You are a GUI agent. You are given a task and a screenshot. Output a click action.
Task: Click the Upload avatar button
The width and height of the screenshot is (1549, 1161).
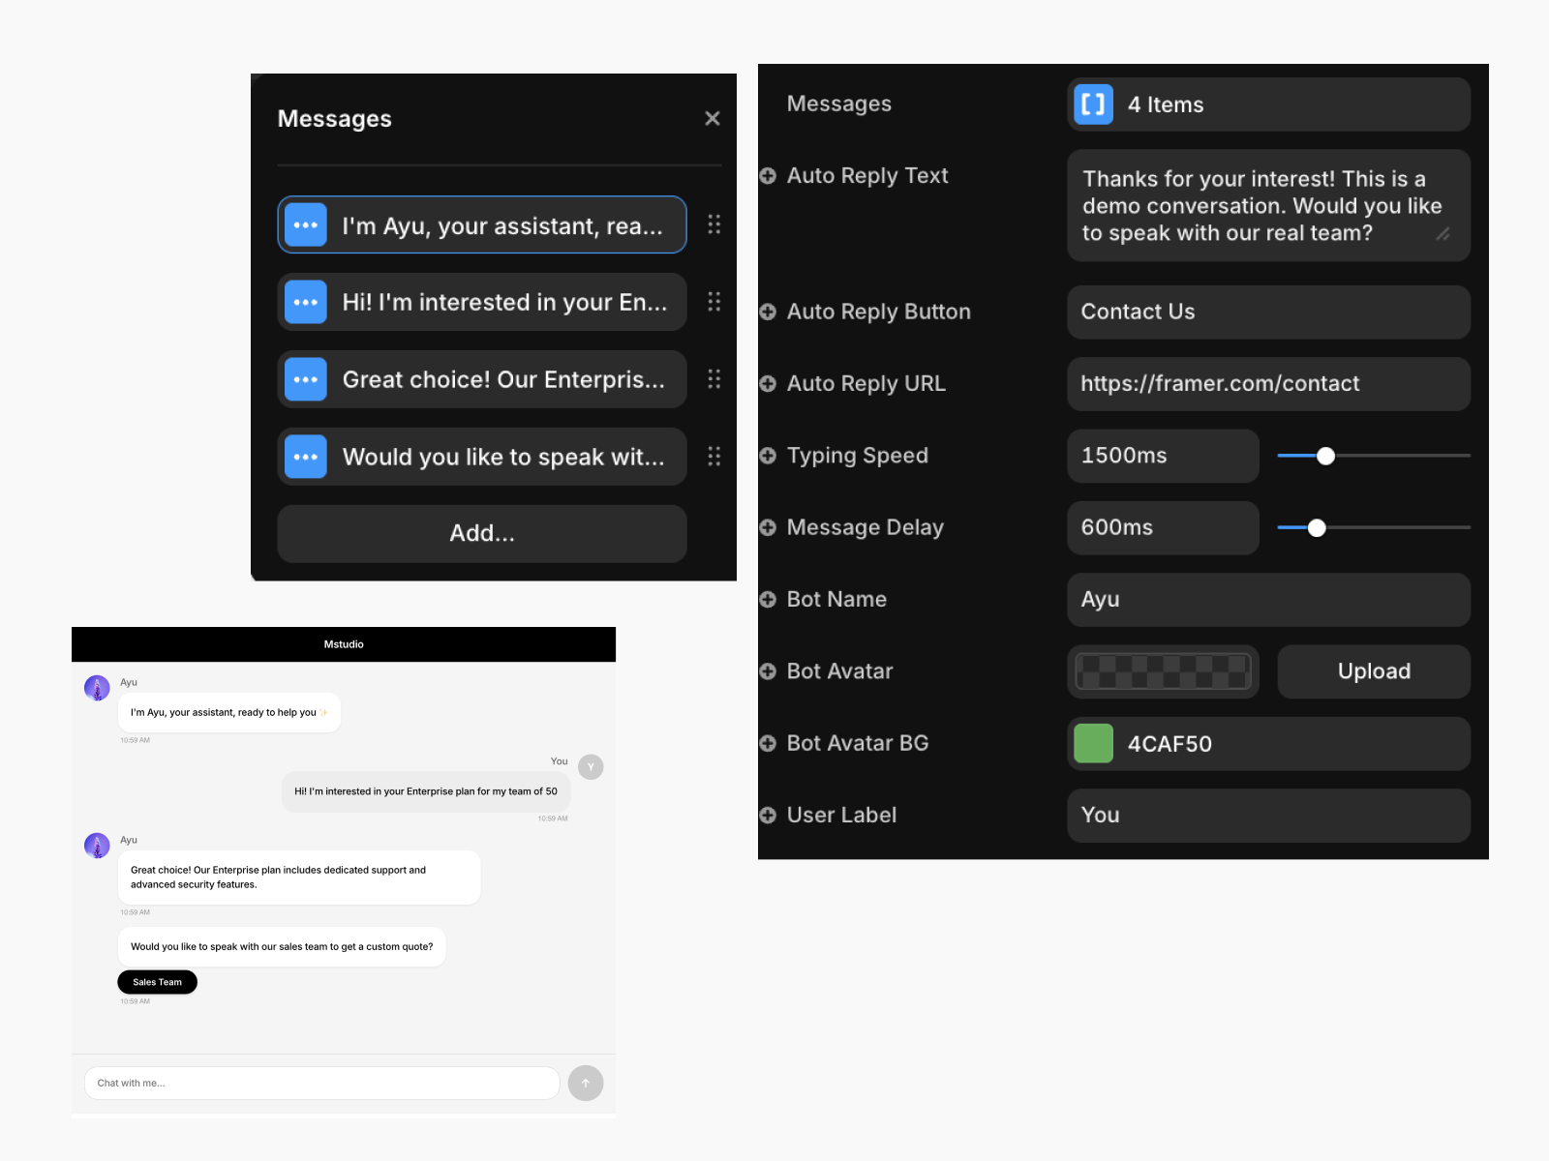(1373, 671)
